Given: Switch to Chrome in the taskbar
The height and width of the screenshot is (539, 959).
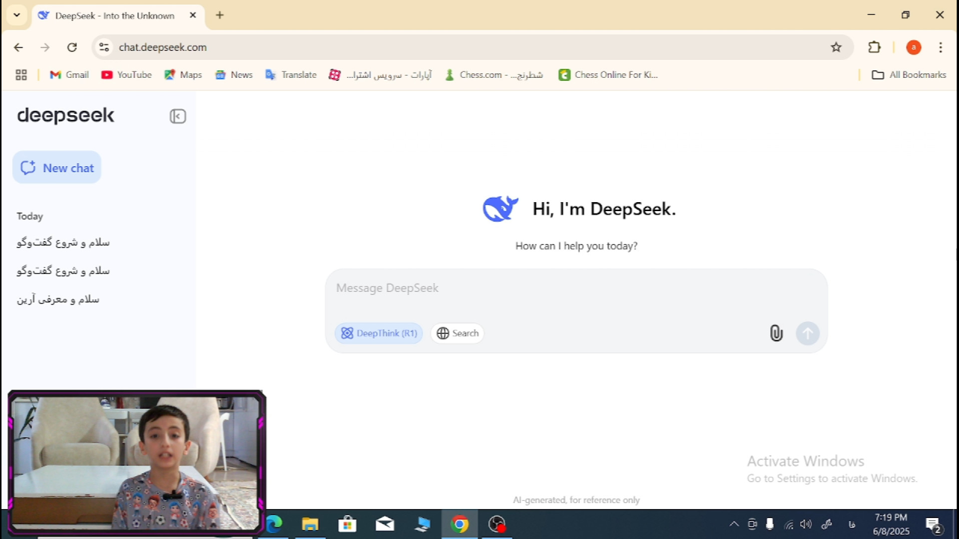Looking at the screenshot, I should tap(460, 524).
